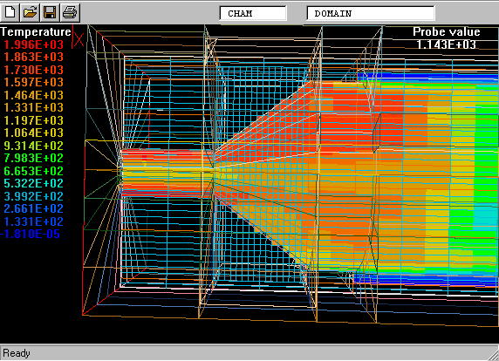
Task: Click the Print icon
Action: 70,13
